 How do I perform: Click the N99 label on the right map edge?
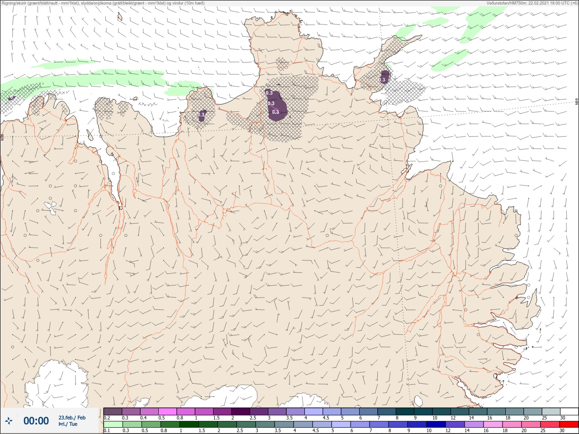coord(577,102)
